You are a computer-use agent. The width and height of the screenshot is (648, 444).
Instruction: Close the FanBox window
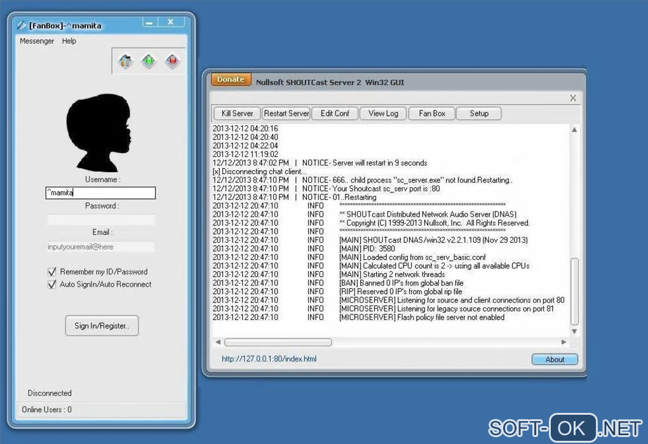click(x=170, y=22)
